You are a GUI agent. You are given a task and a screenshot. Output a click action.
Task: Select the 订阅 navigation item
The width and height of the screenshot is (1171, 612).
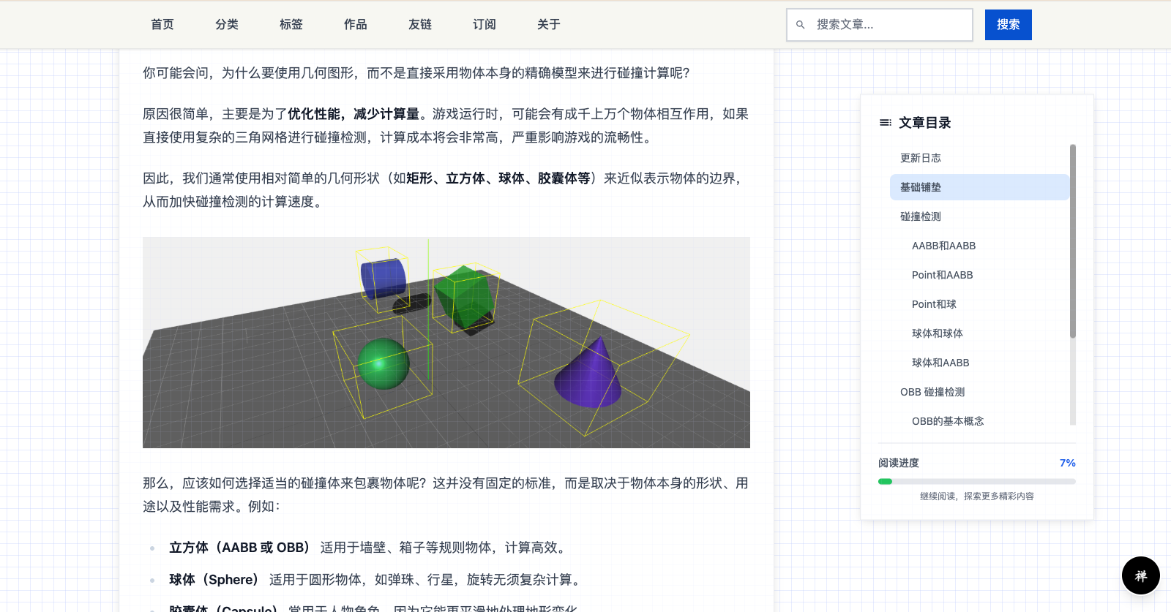pyautogui.click(x=485, y=25)
